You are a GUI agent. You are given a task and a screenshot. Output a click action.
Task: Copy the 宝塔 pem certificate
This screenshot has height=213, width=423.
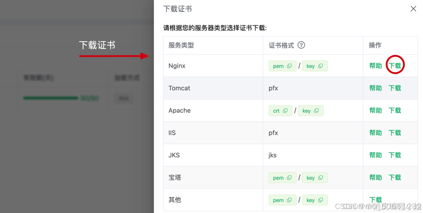pyautogui.click(x=282, y=178)
